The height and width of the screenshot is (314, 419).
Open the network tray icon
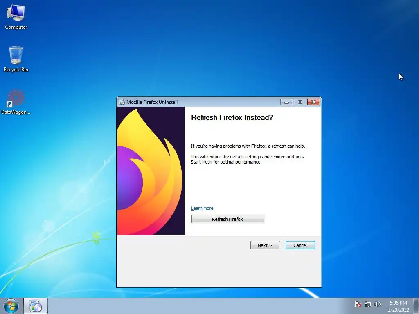click(368, 304)
